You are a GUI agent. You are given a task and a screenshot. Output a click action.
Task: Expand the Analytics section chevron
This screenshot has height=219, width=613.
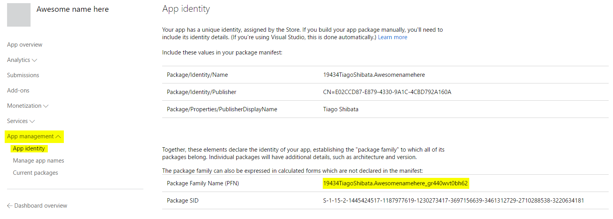click(x=34, y=60)
